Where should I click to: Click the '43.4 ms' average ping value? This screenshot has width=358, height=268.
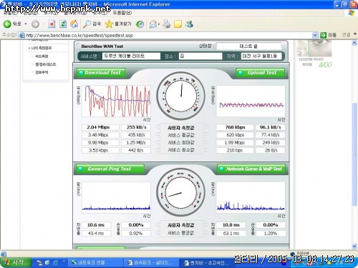coord(96,233)
